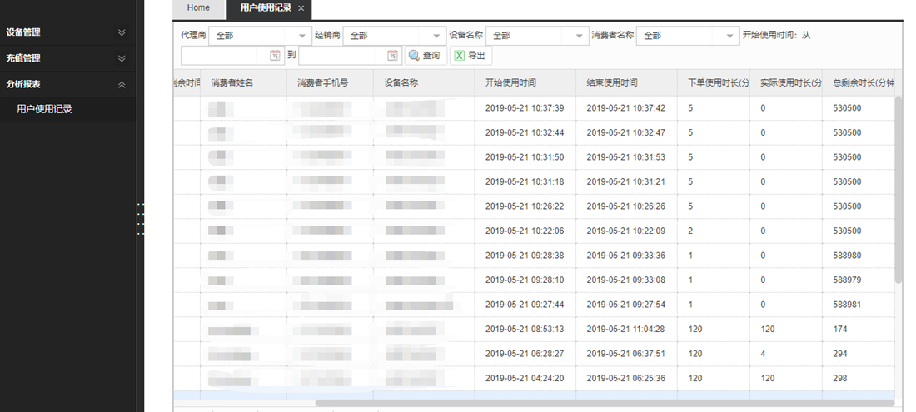This screenshot has height=412, width=916.
Task: Select 用户使用记录 in the sidebar
Action: pyautogui.click(x=44, y=109)
